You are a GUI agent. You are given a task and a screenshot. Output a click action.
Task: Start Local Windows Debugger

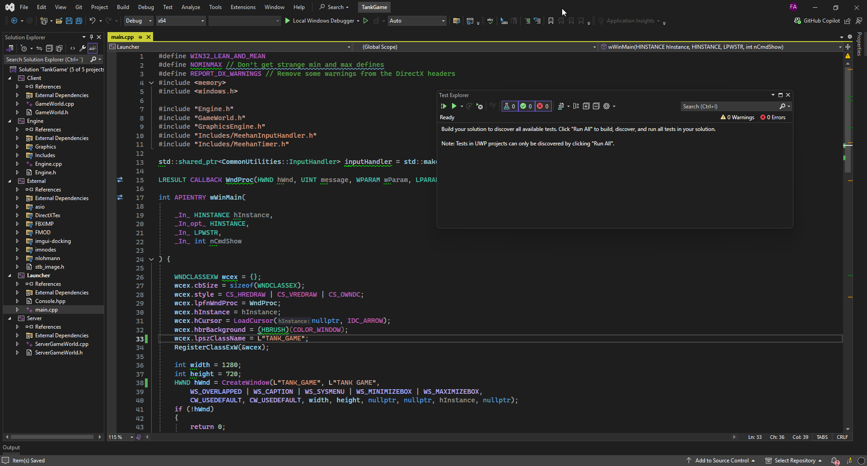pyautogui.click(x=320, y=21)
